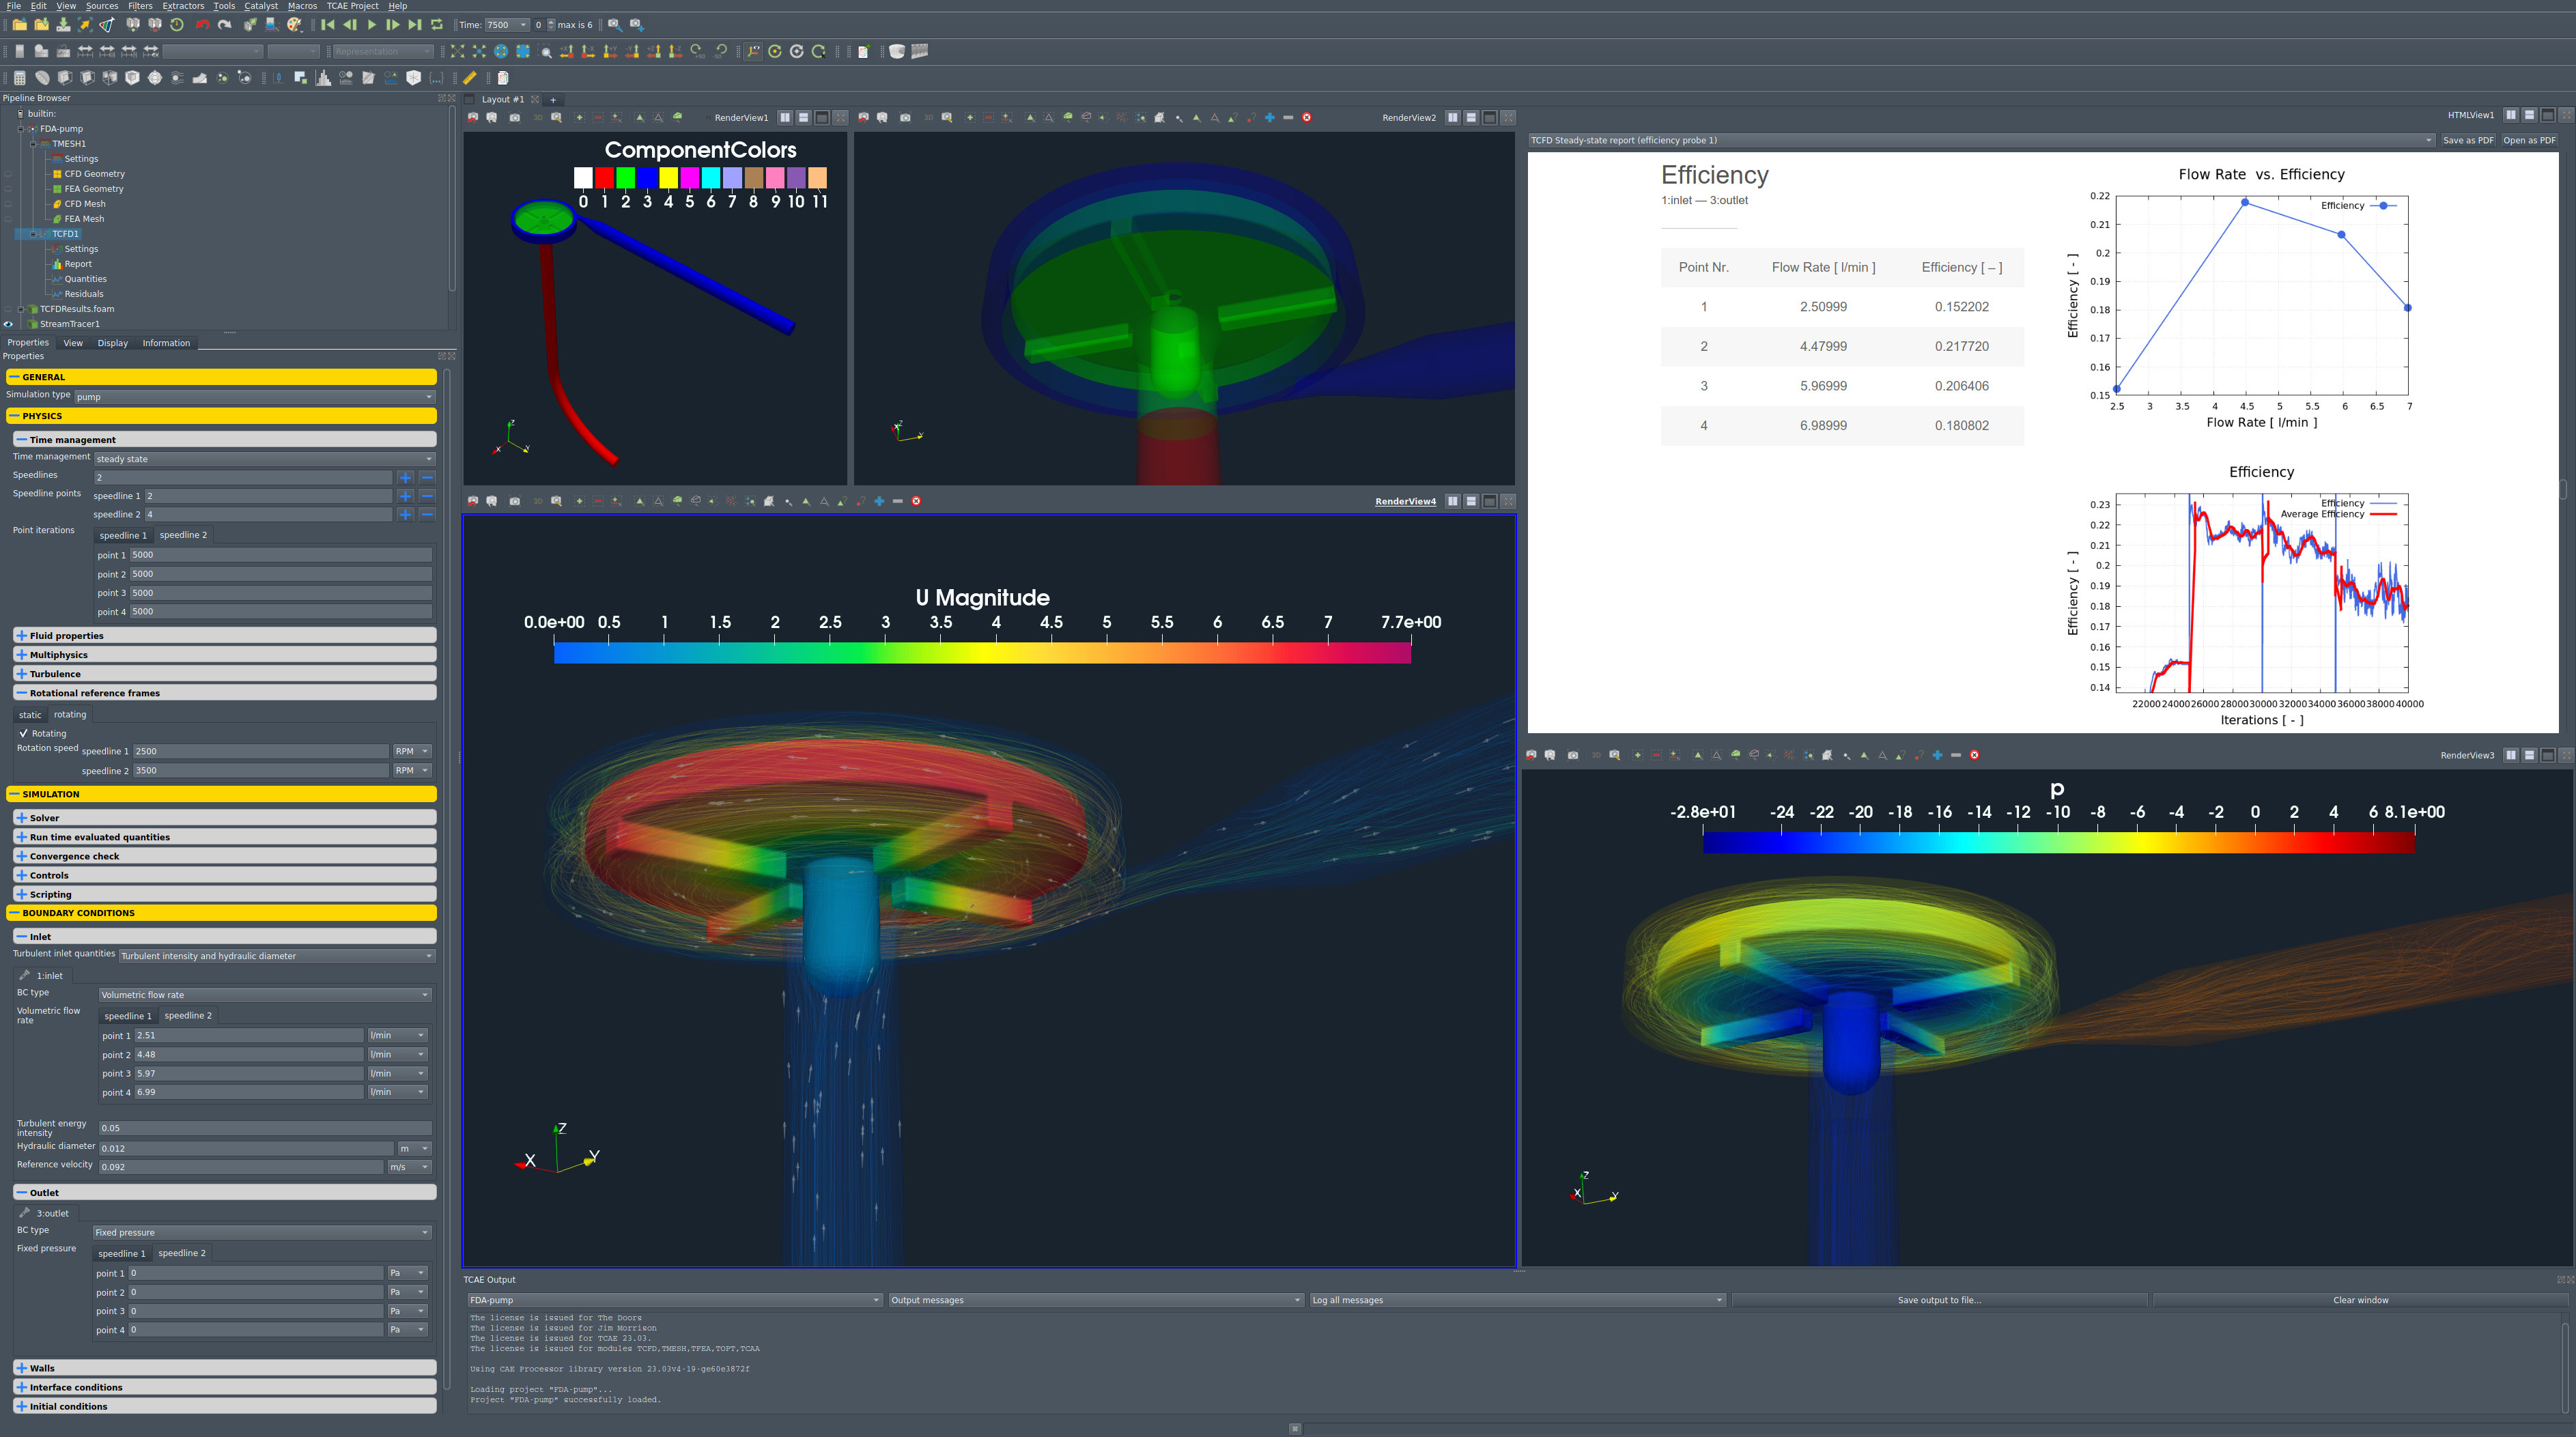Click Save as PDF button
The image size is (2576, 1437).
pyautogui.click(x=2468, y=140)
